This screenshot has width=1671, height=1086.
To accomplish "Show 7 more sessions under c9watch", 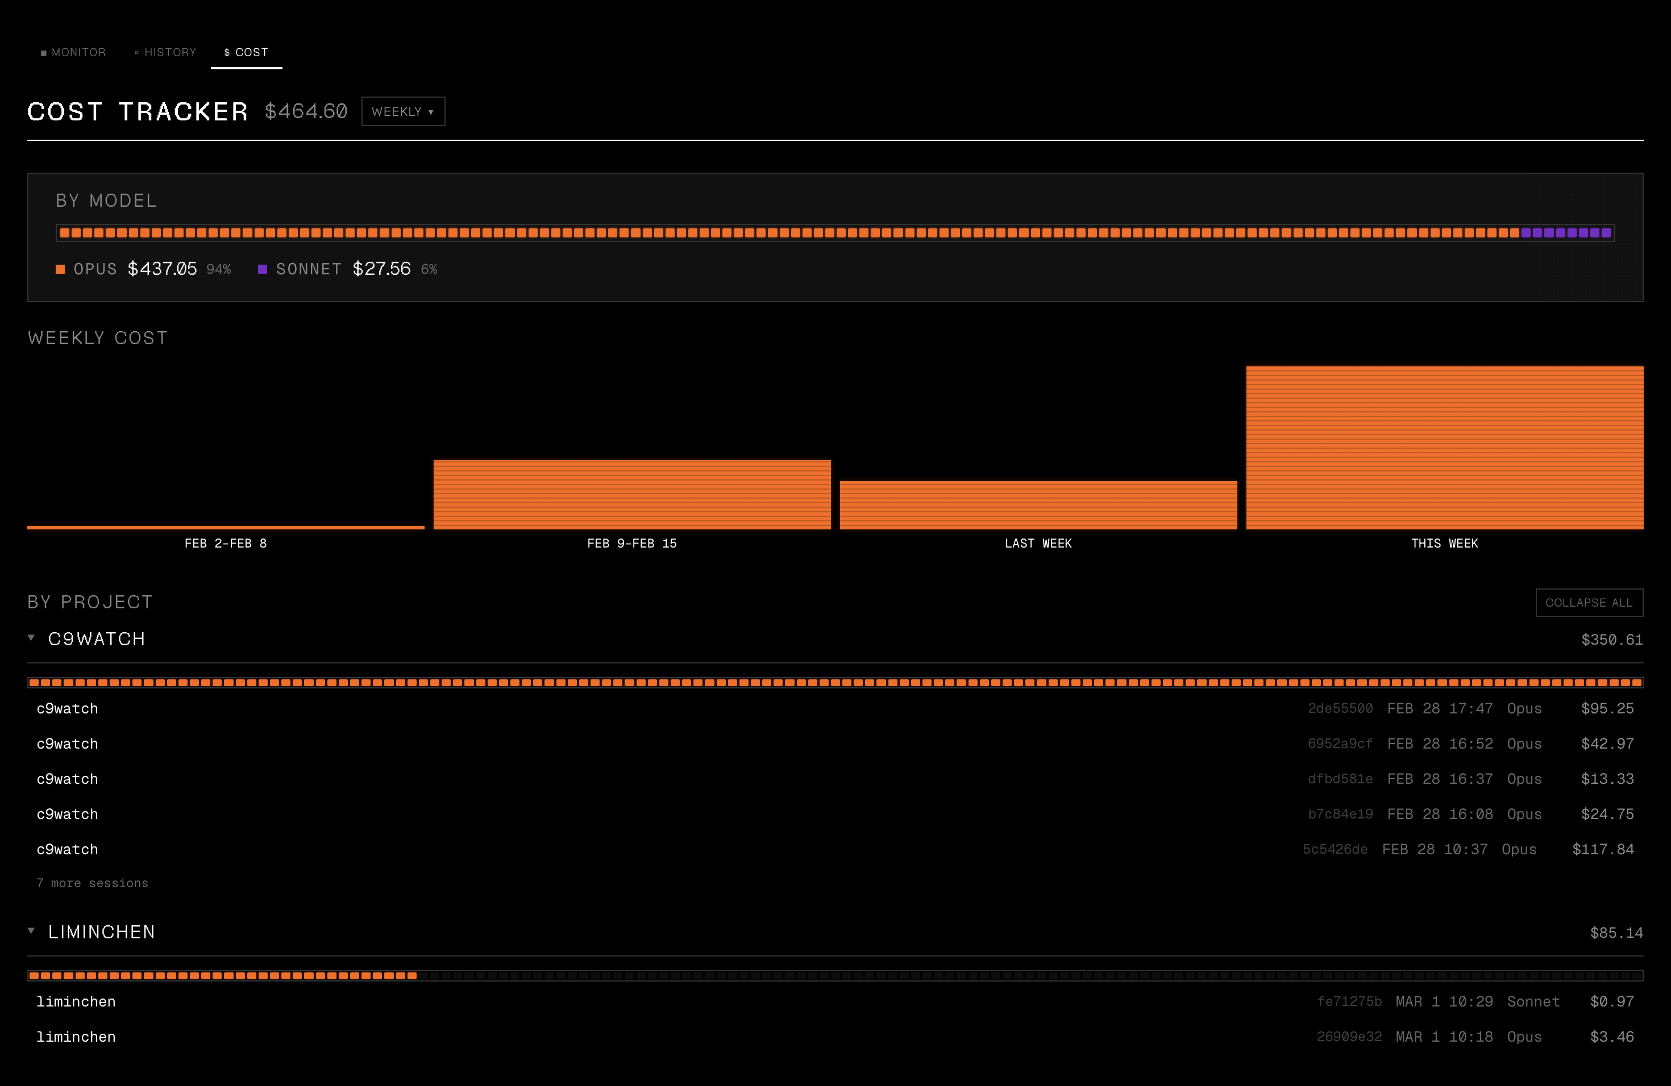I will pyautogui.click(x=92, y=883).
